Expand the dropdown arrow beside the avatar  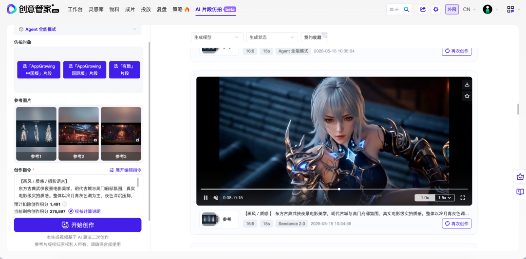click(x=496, y=9)
